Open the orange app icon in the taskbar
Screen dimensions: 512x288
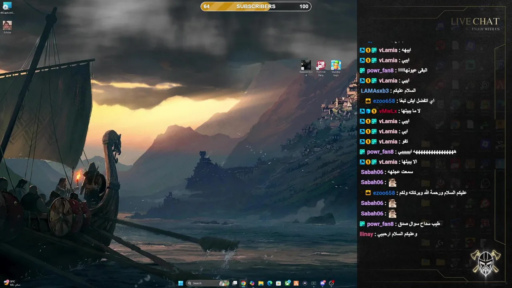point(296,283)
